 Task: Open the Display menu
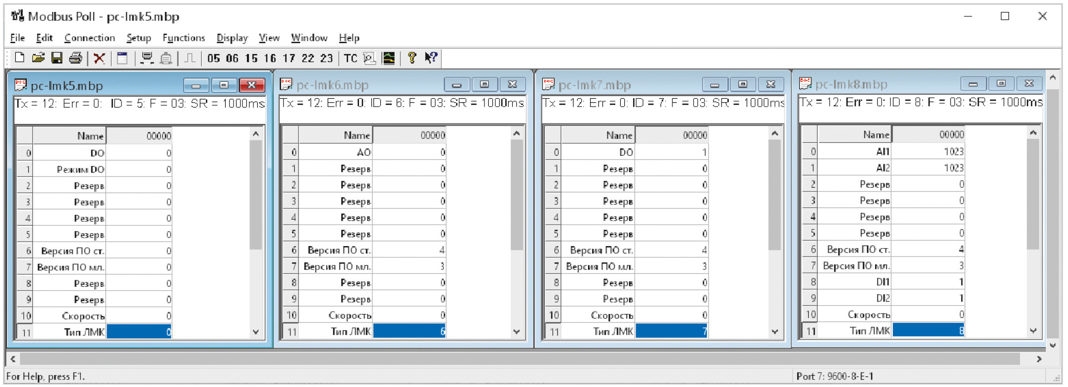click(232, 38)
